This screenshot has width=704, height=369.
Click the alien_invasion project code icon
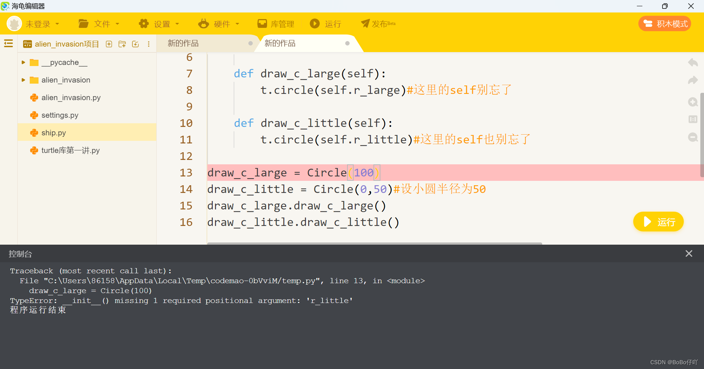click(x=27, y=44)
